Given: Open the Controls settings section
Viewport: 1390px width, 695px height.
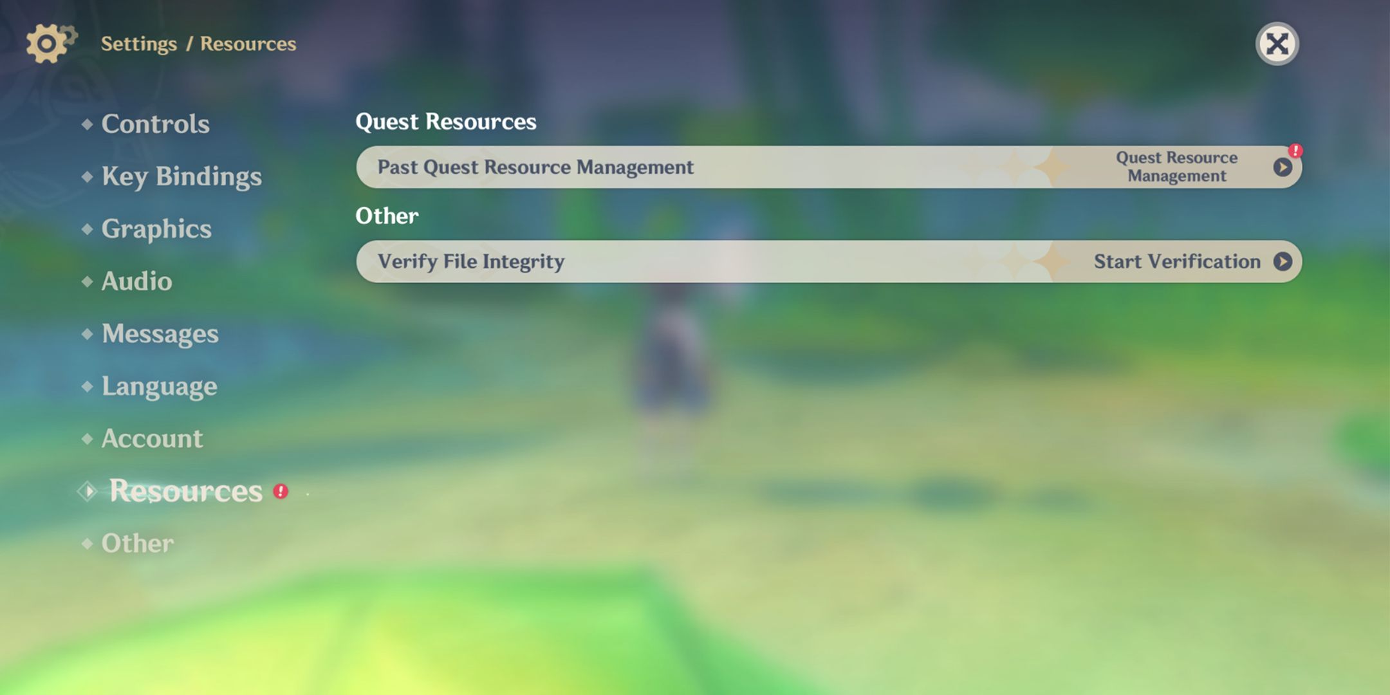Looking at the screenshot, I should point(155,123).
